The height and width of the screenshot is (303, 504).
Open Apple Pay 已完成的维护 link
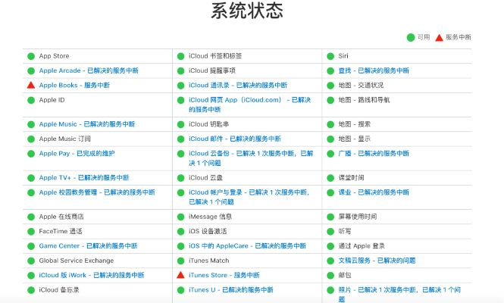(x=77, y=153)
